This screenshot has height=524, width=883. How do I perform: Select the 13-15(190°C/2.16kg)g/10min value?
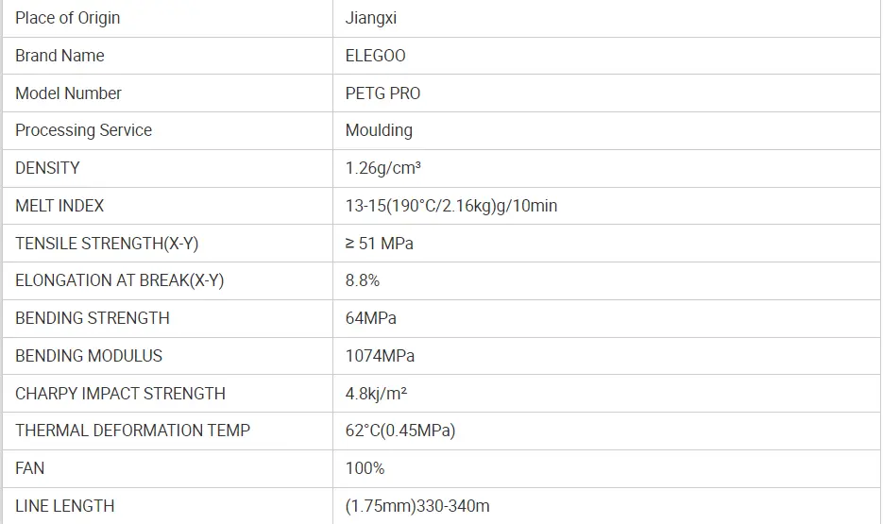tap(451, 206)
